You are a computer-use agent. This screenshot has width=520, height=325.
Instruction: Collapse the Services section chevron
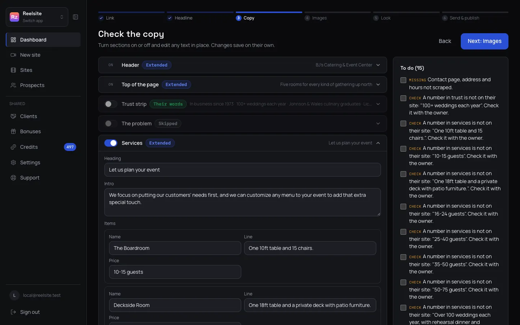pyautogui.click(x=378, y=143)
